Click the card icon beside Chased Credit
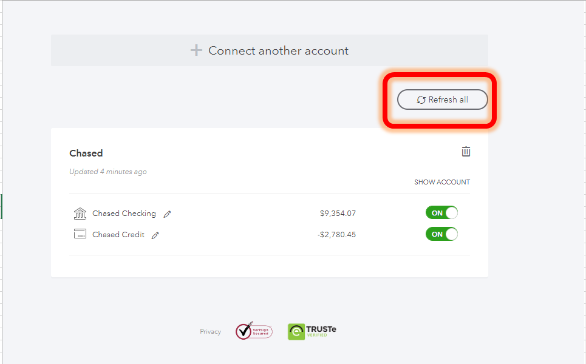Screen dimensions: 586x364 pyautogui.click(x=80, y=234)
